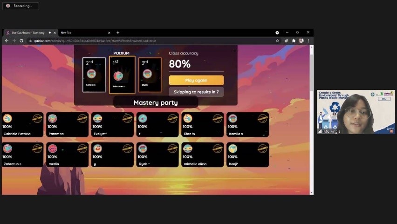397x224 pixels.
Task: Click the page vertical scrollbar
Action: pyautogui.click(x=311, y=120)
